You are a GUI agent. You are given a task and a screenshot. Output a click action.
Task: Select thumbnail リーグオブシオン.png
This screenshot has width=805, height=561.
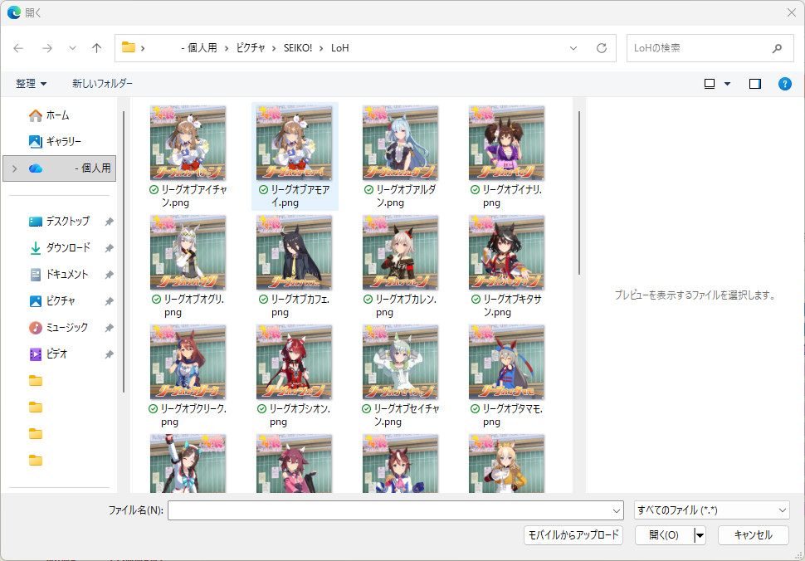[294, 363]
